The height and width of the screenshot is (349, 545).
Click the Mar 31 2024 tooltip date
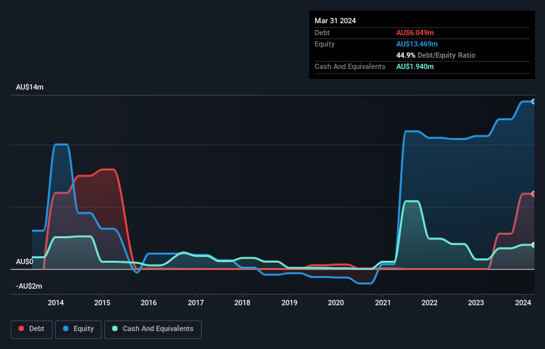pyautogui.click(x=335, y=21)
